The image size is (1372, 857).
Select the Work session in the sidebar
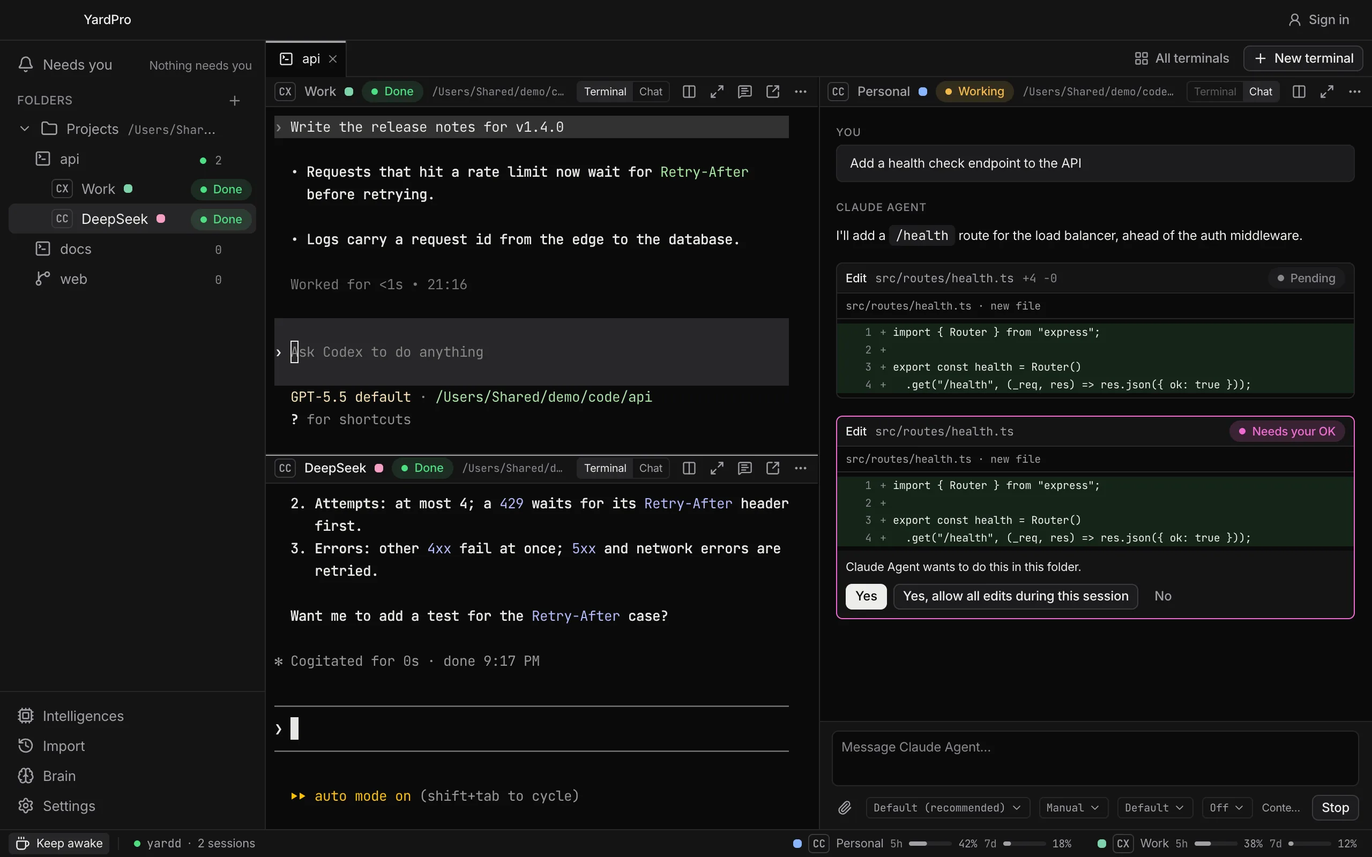[x=132, y=189]
